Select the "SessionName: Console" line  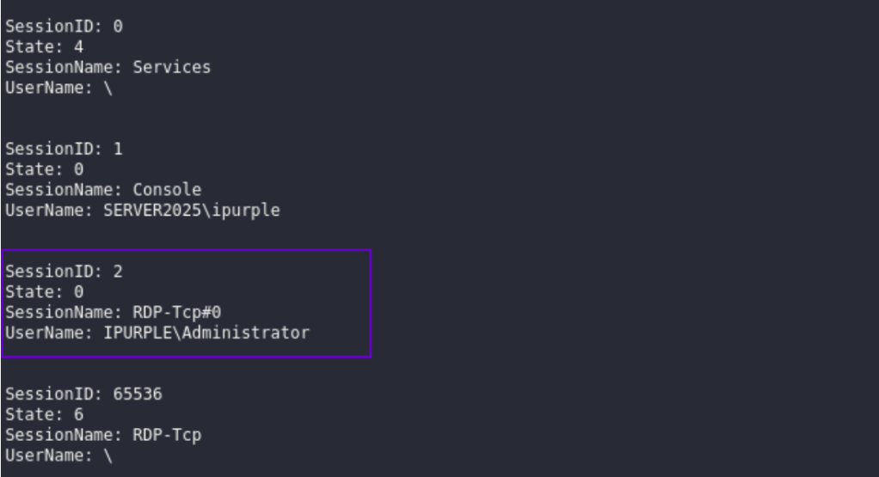(x=103, y=190)
